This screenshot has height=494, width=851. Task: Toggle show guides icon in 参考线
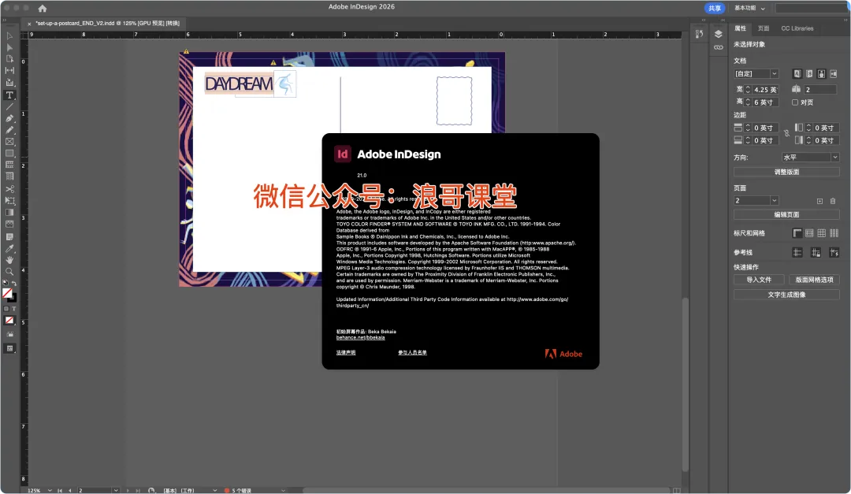(x=797, y=252)
